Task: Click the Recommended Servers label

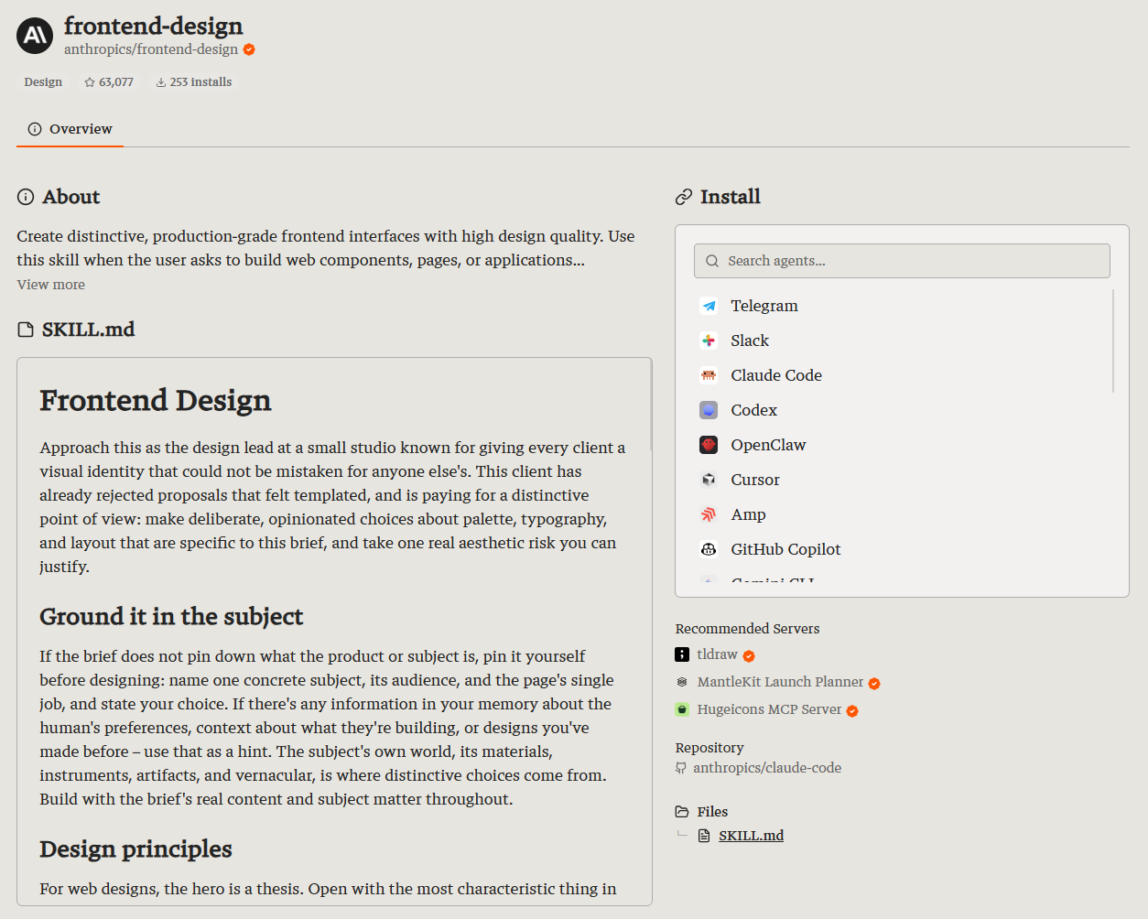Action: [x=747, y=629]
